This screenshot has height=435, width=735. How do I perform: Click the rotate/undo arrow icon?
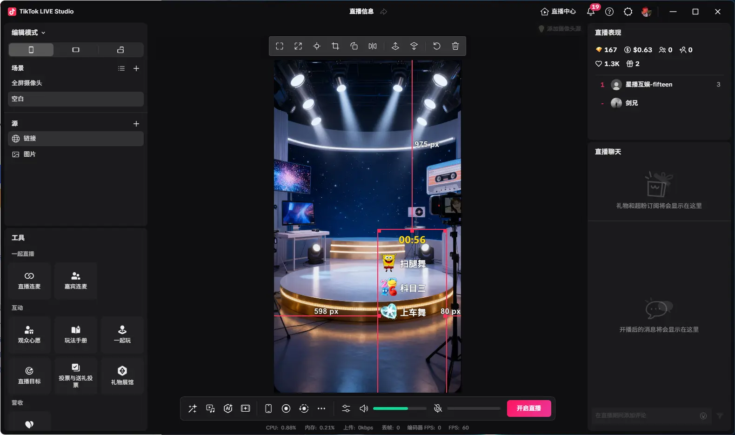coord(436,46)
